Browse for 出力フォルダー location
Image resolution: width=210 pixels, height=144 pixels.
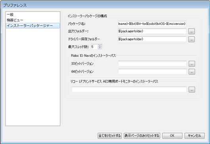pyautogui.click(x=191, y=32)
